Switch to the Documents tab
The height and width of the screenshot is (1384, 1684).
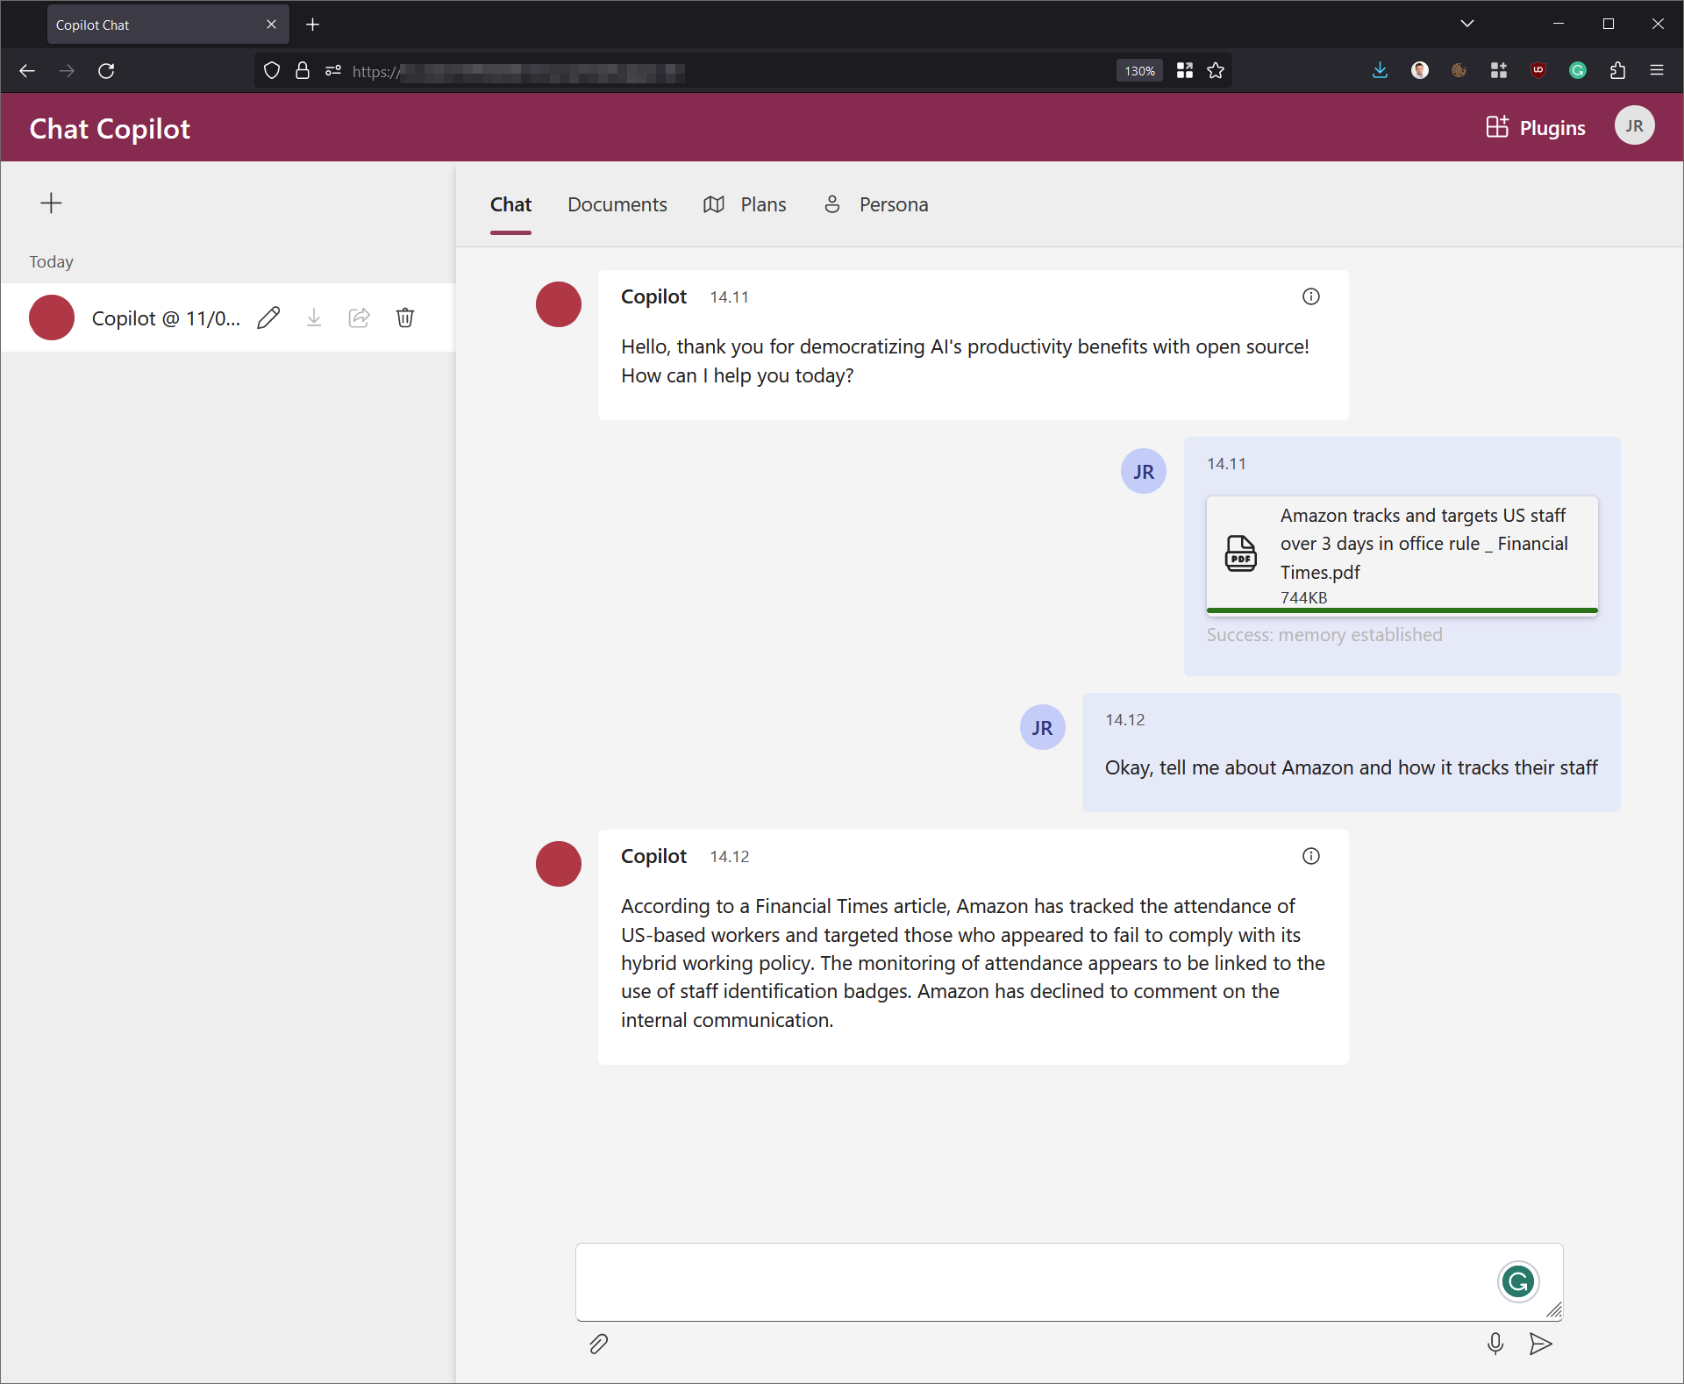click(617, 204)
